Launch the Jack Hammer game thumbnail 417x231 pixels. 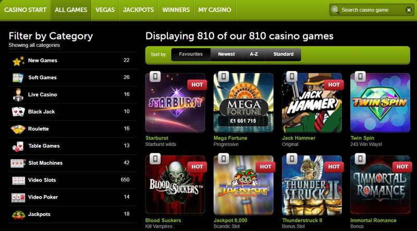tap(312, 103)
